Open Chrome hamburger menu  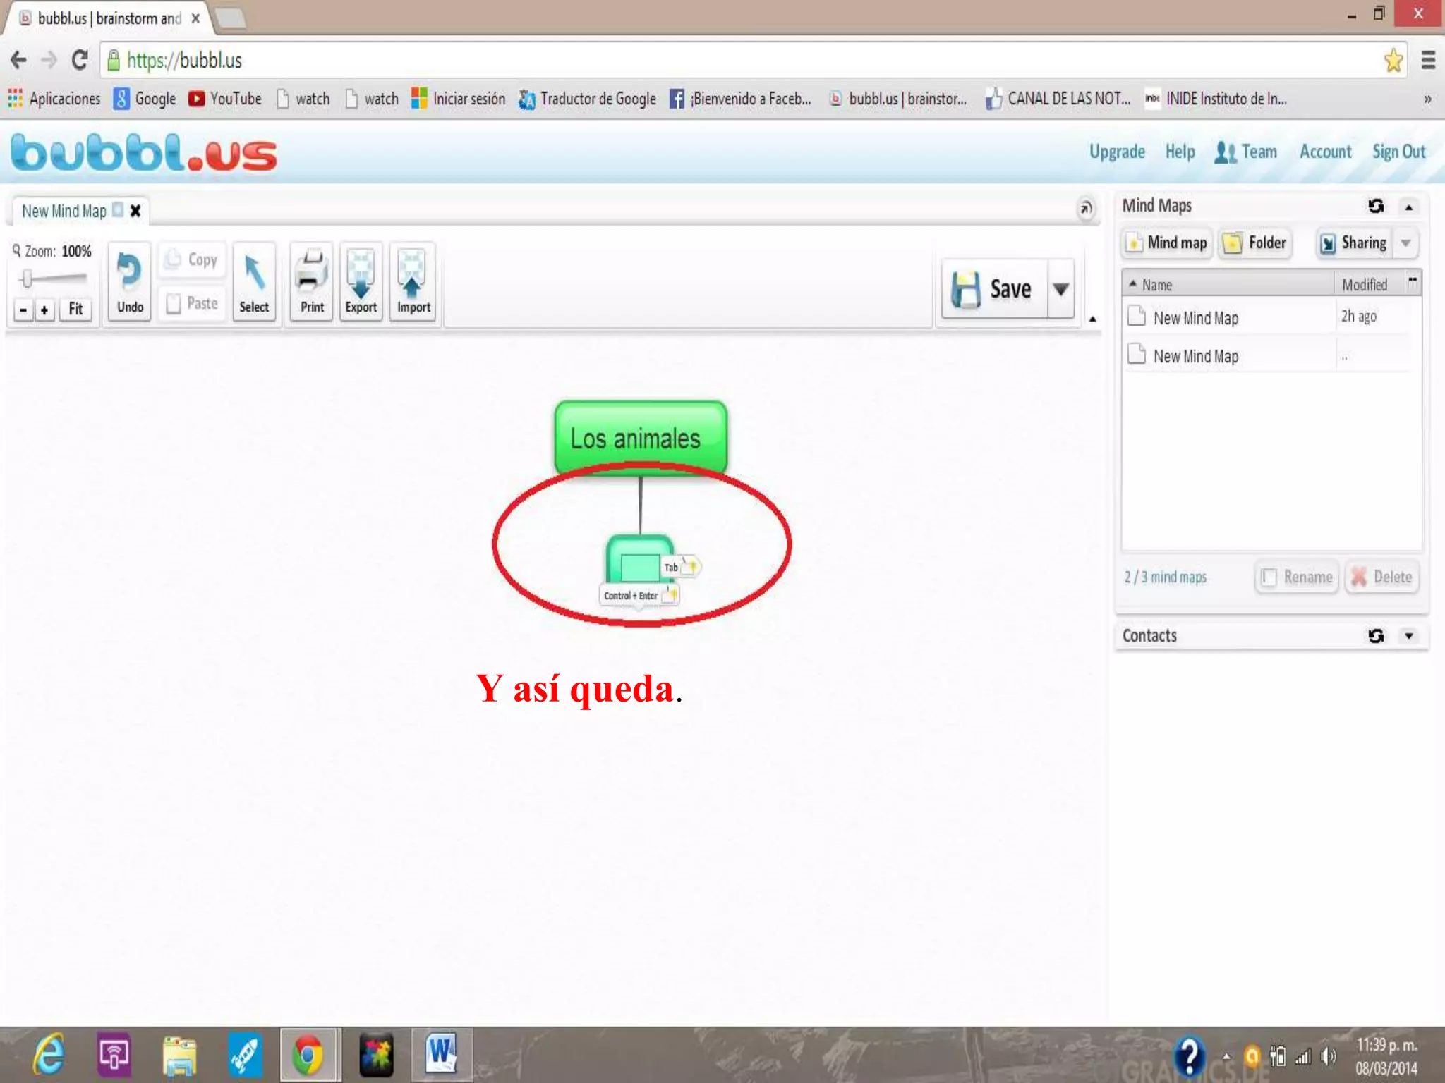click(x=1429, y=61)
